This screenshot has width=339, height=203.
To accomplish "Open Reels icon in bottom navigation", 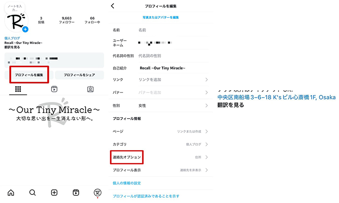I will 76,193.
